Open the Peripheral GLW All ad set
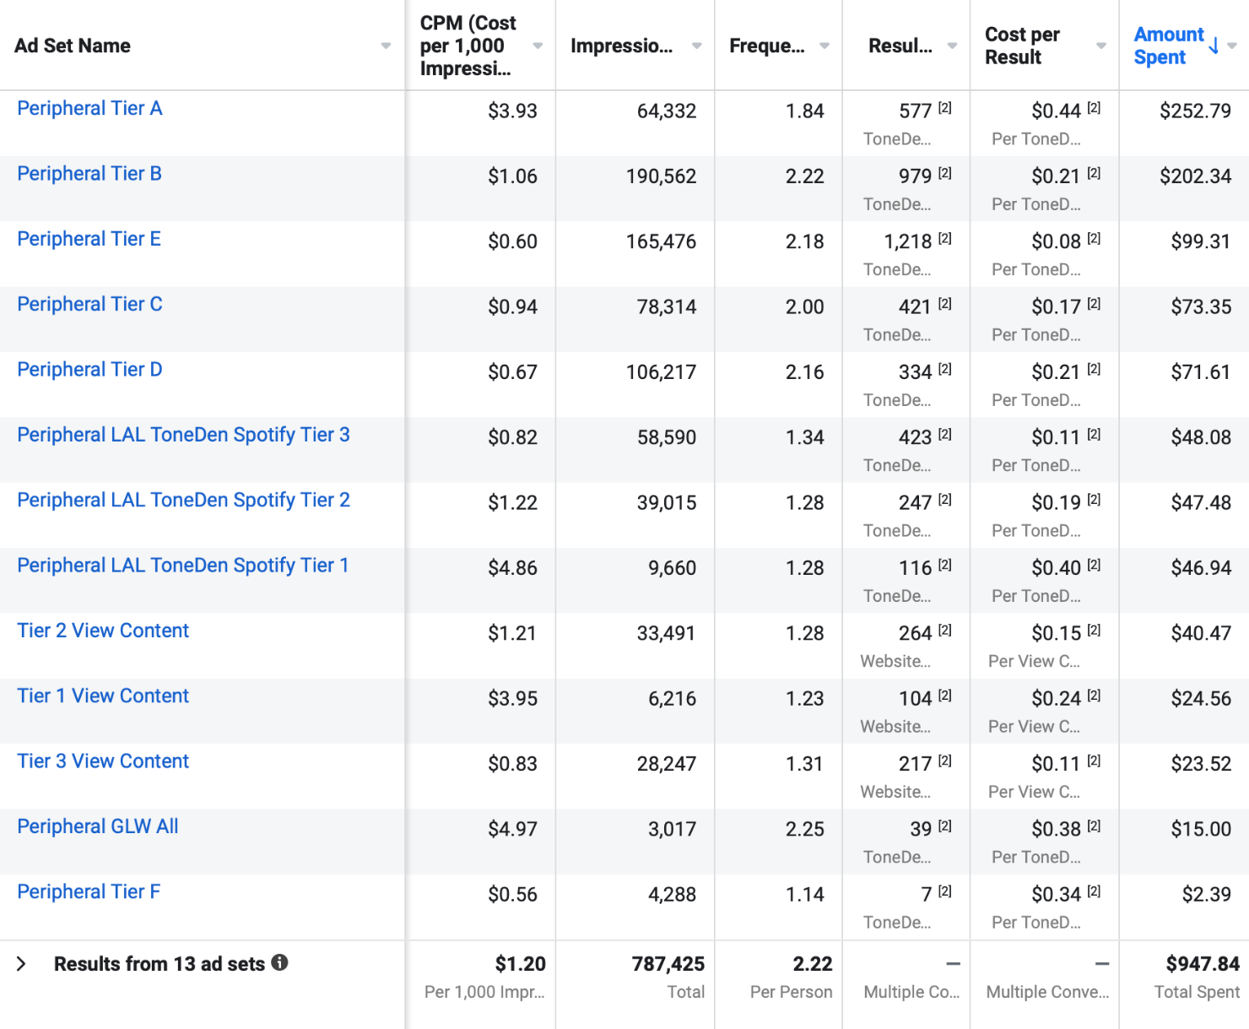Viewport: 1249px width, 1029px height. point(98,826)
